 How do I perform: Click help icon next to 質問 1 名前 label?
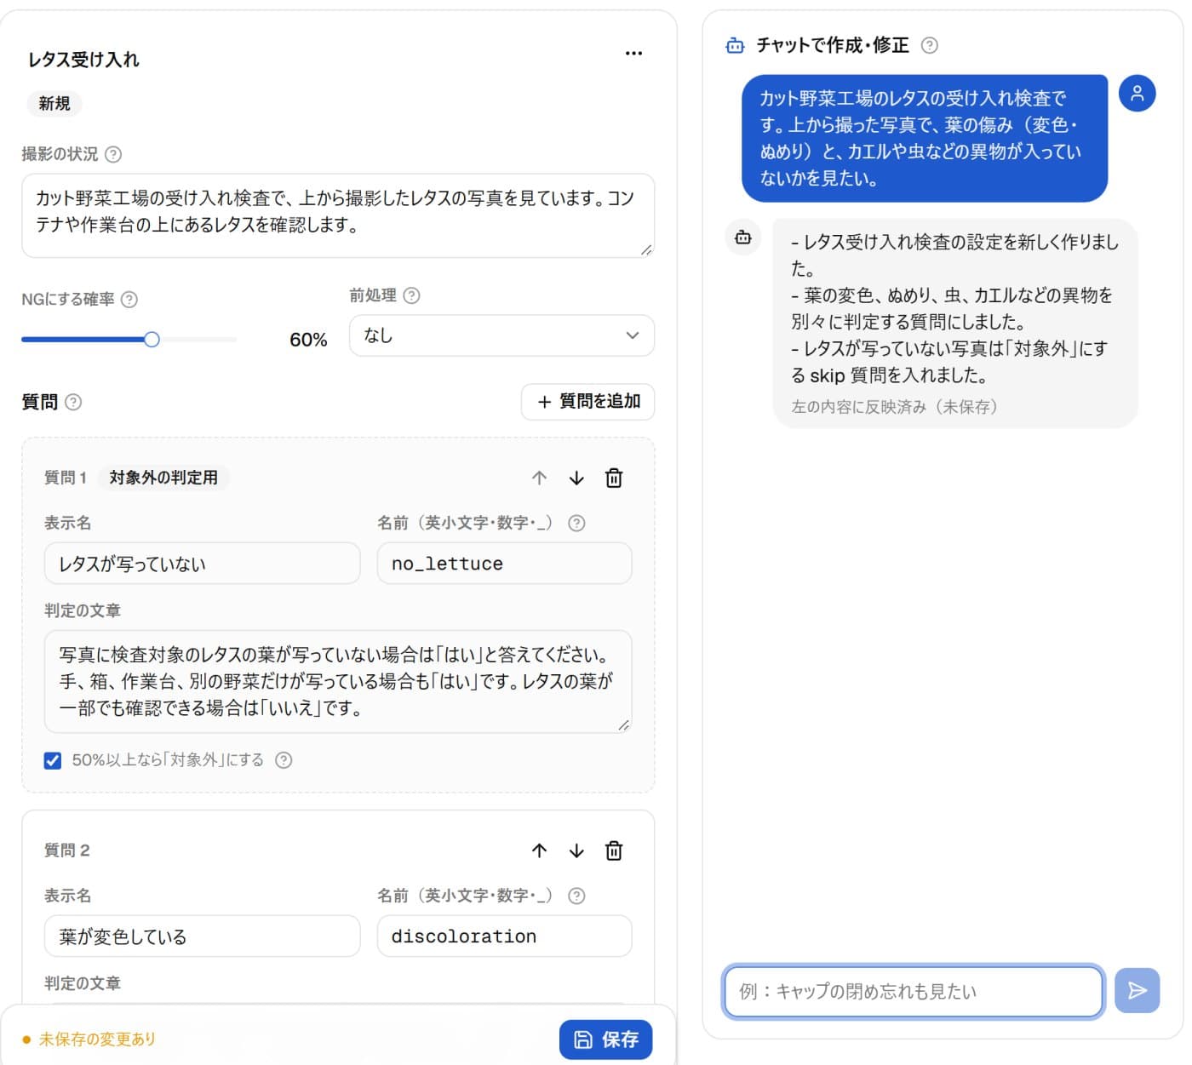coord(576,523)
